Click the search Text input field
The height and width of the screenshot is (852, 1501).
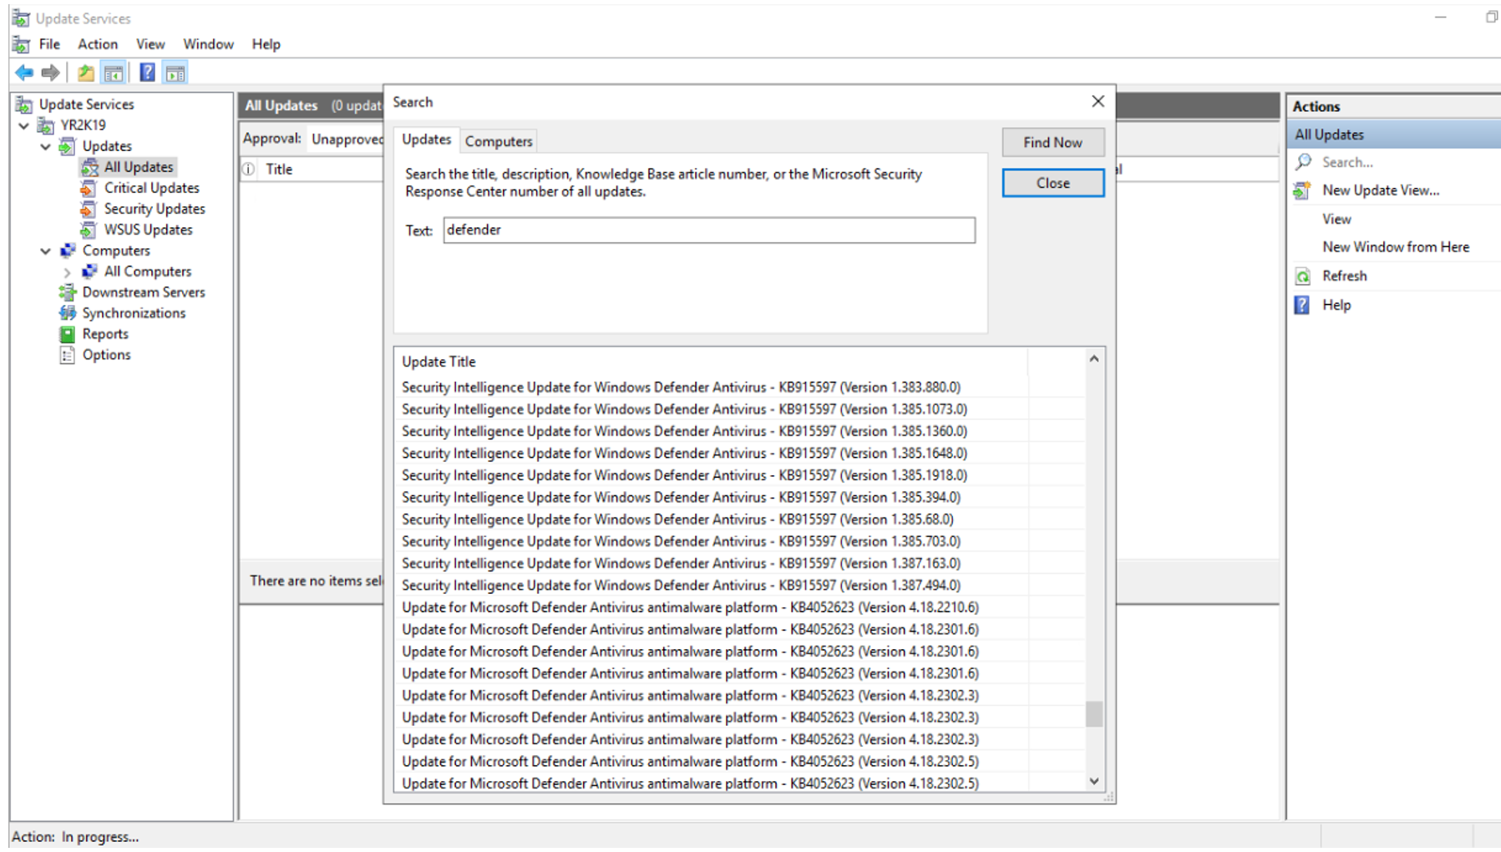(x=708, y=231)
